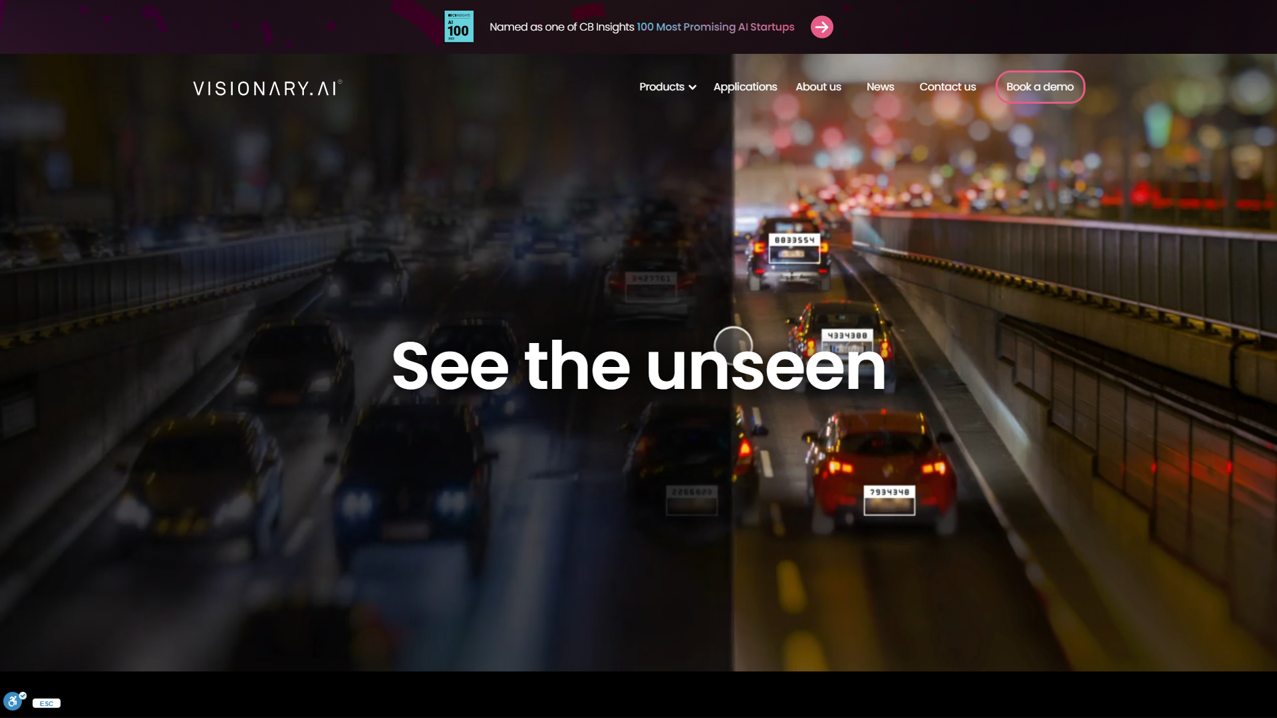This screenshot has width=1277, height=718.
Task: Open the Applications page
Action: 745,87
